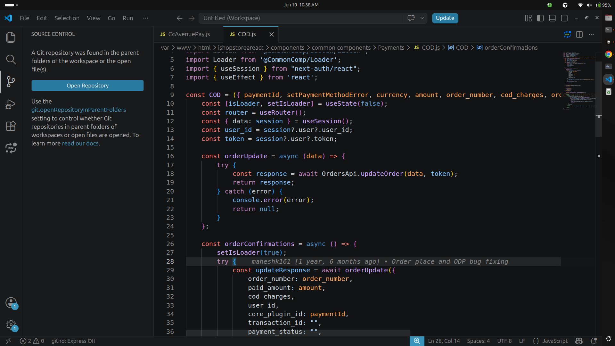Open the Source Control view
Viewport: 615px width, 346px height.
(x=11, y=82)
